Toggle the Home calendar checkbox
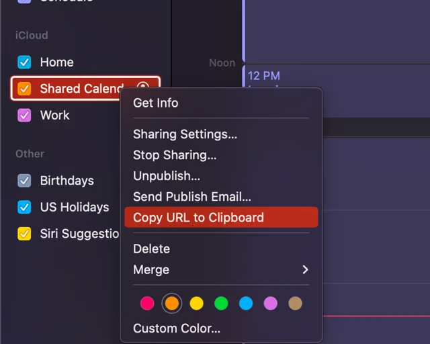The height and width of the screenshot is (344, 430). coord(24,62)
